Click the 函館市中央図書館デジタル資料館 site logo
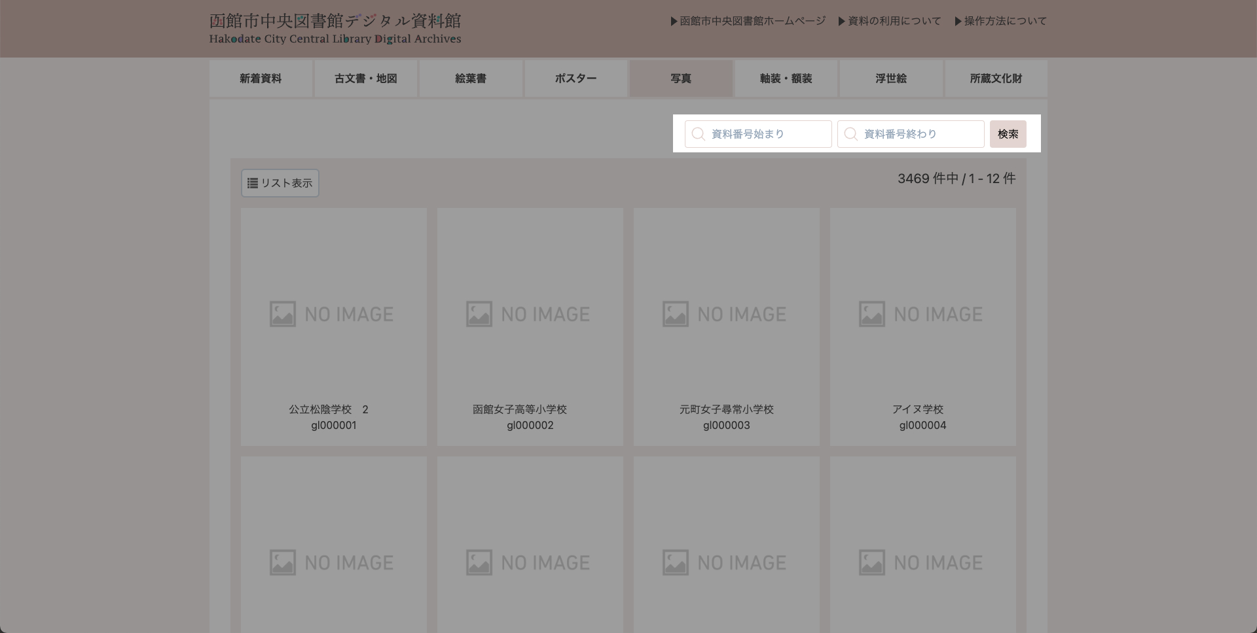Image resolution: width=1257 pixels, height=633 pixels. 335,29
